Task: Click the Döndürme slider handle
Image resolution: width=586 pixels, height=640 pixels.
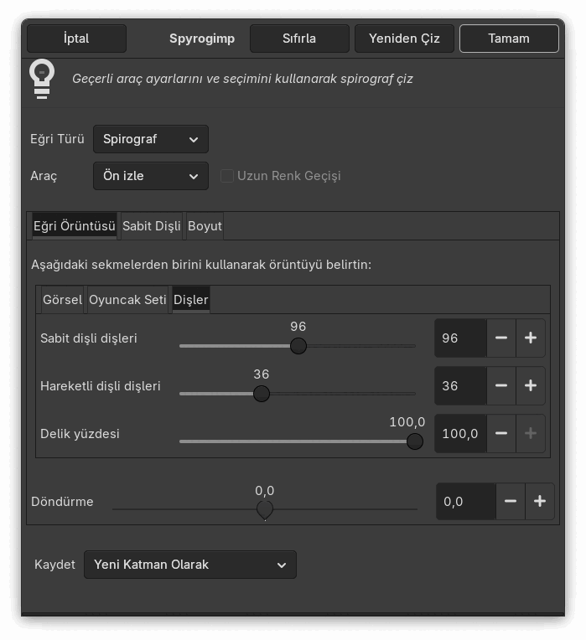Action: pyautogui.click(x=265, y=510)
